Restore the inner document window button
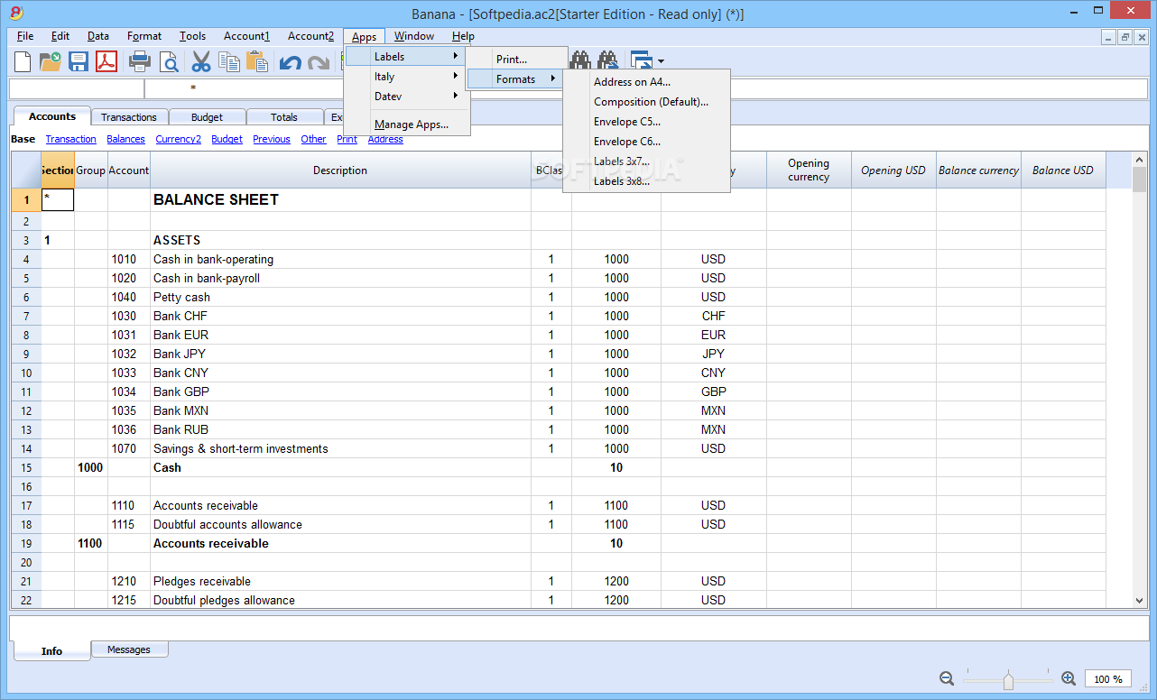The width and height of the screenshot is (1157, 700). click(x=1125, y=37)
